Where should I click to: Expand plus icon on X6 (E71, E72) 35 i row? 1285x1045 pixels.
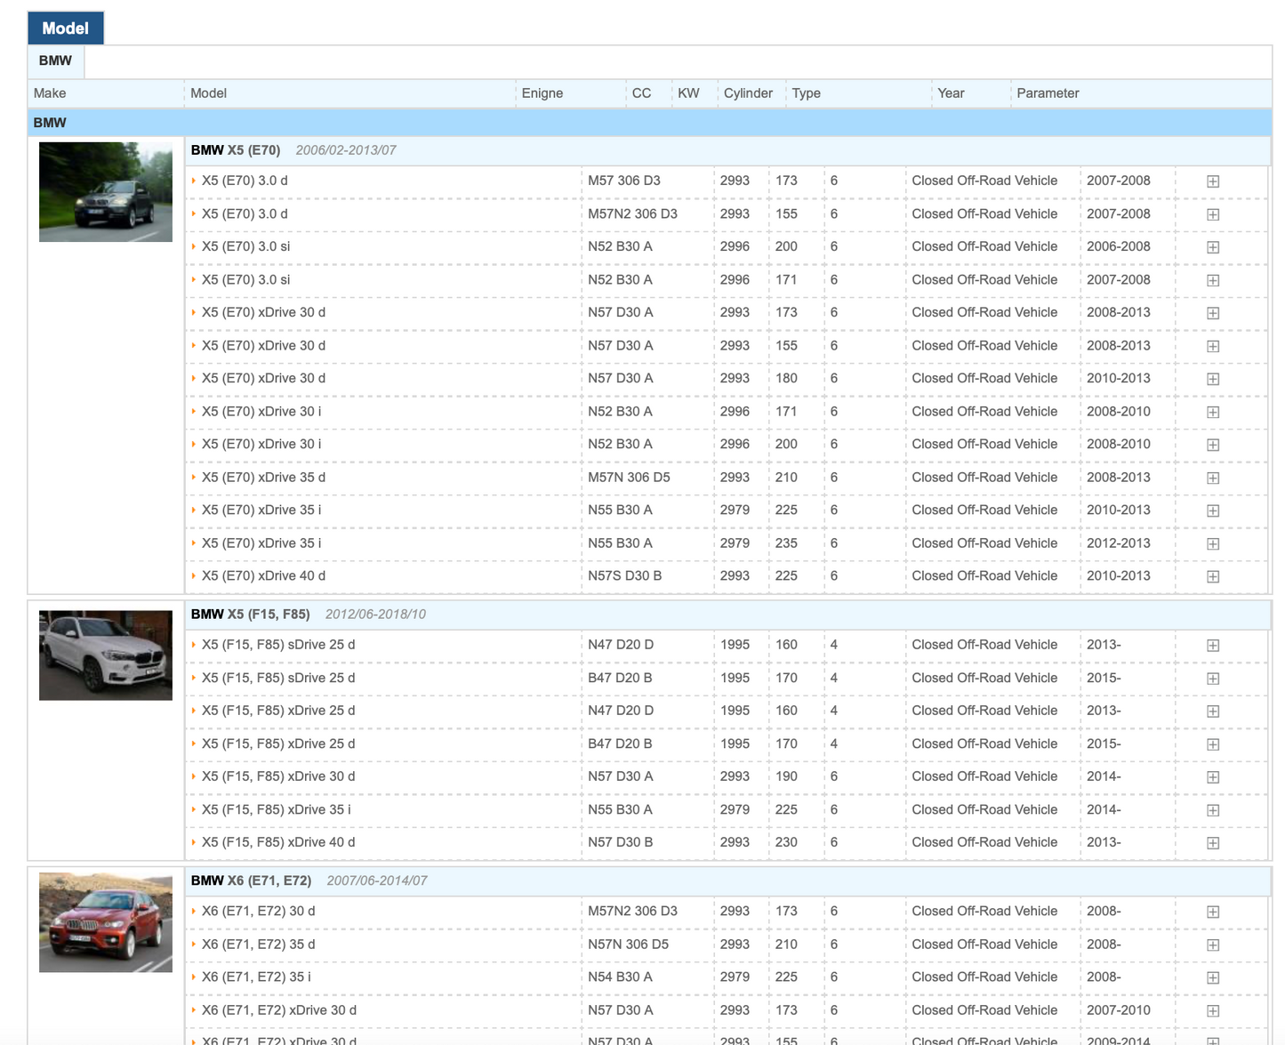(x=1212, y=977)
